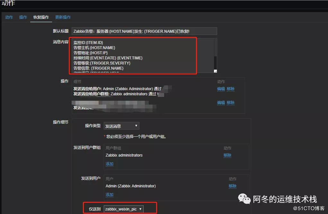Grab the textarea resize handle icon
328x214 pixels.
[x=216, y=71]
